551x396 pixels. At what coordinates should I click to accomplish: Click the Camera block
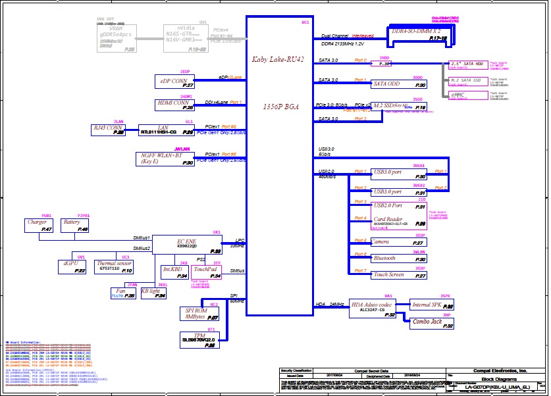pyautogui.click(x=399, y=242)
